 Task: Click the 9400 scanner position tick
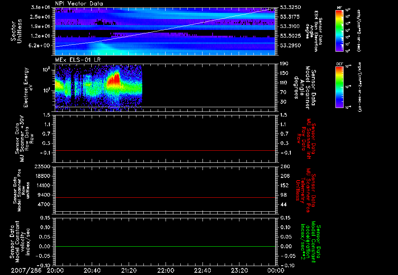[x=44, y=195]
